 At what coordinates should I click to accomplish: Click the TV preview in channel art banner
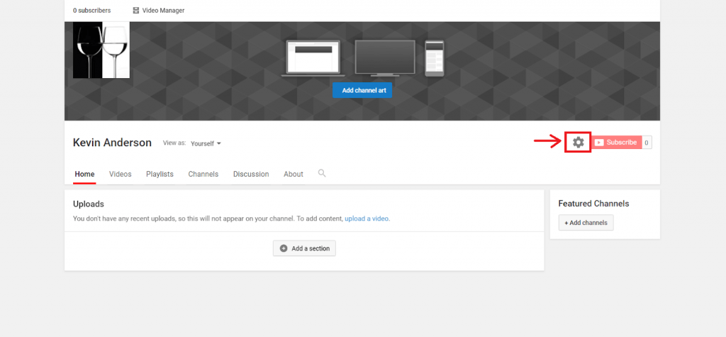(x=385, y=58)
